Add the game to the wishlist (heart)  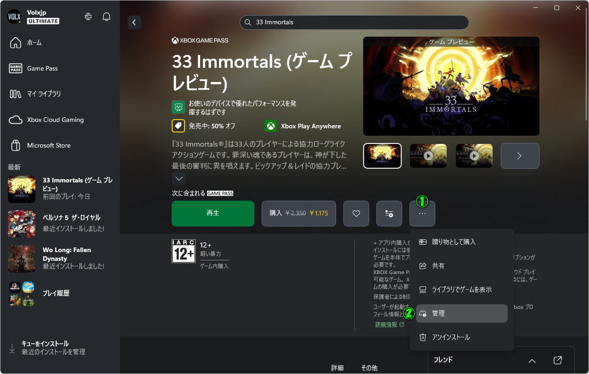pyautogui.click(x=356, y=214)
